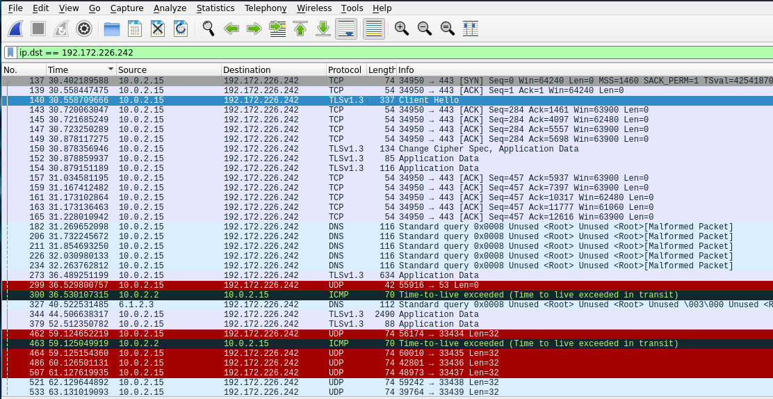Sort by the Time column header
The width and height of the screenshot is (773, 399).
pyautogui.click(x=81, y=70)
